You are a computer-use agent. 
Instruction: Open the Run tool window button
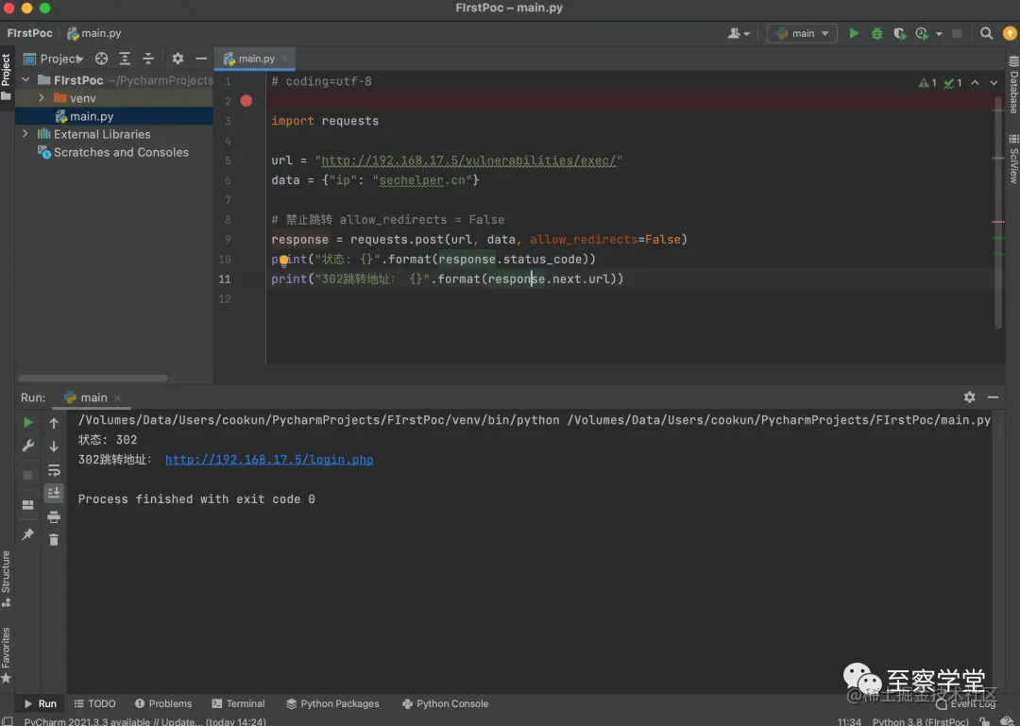pos(41,703)
